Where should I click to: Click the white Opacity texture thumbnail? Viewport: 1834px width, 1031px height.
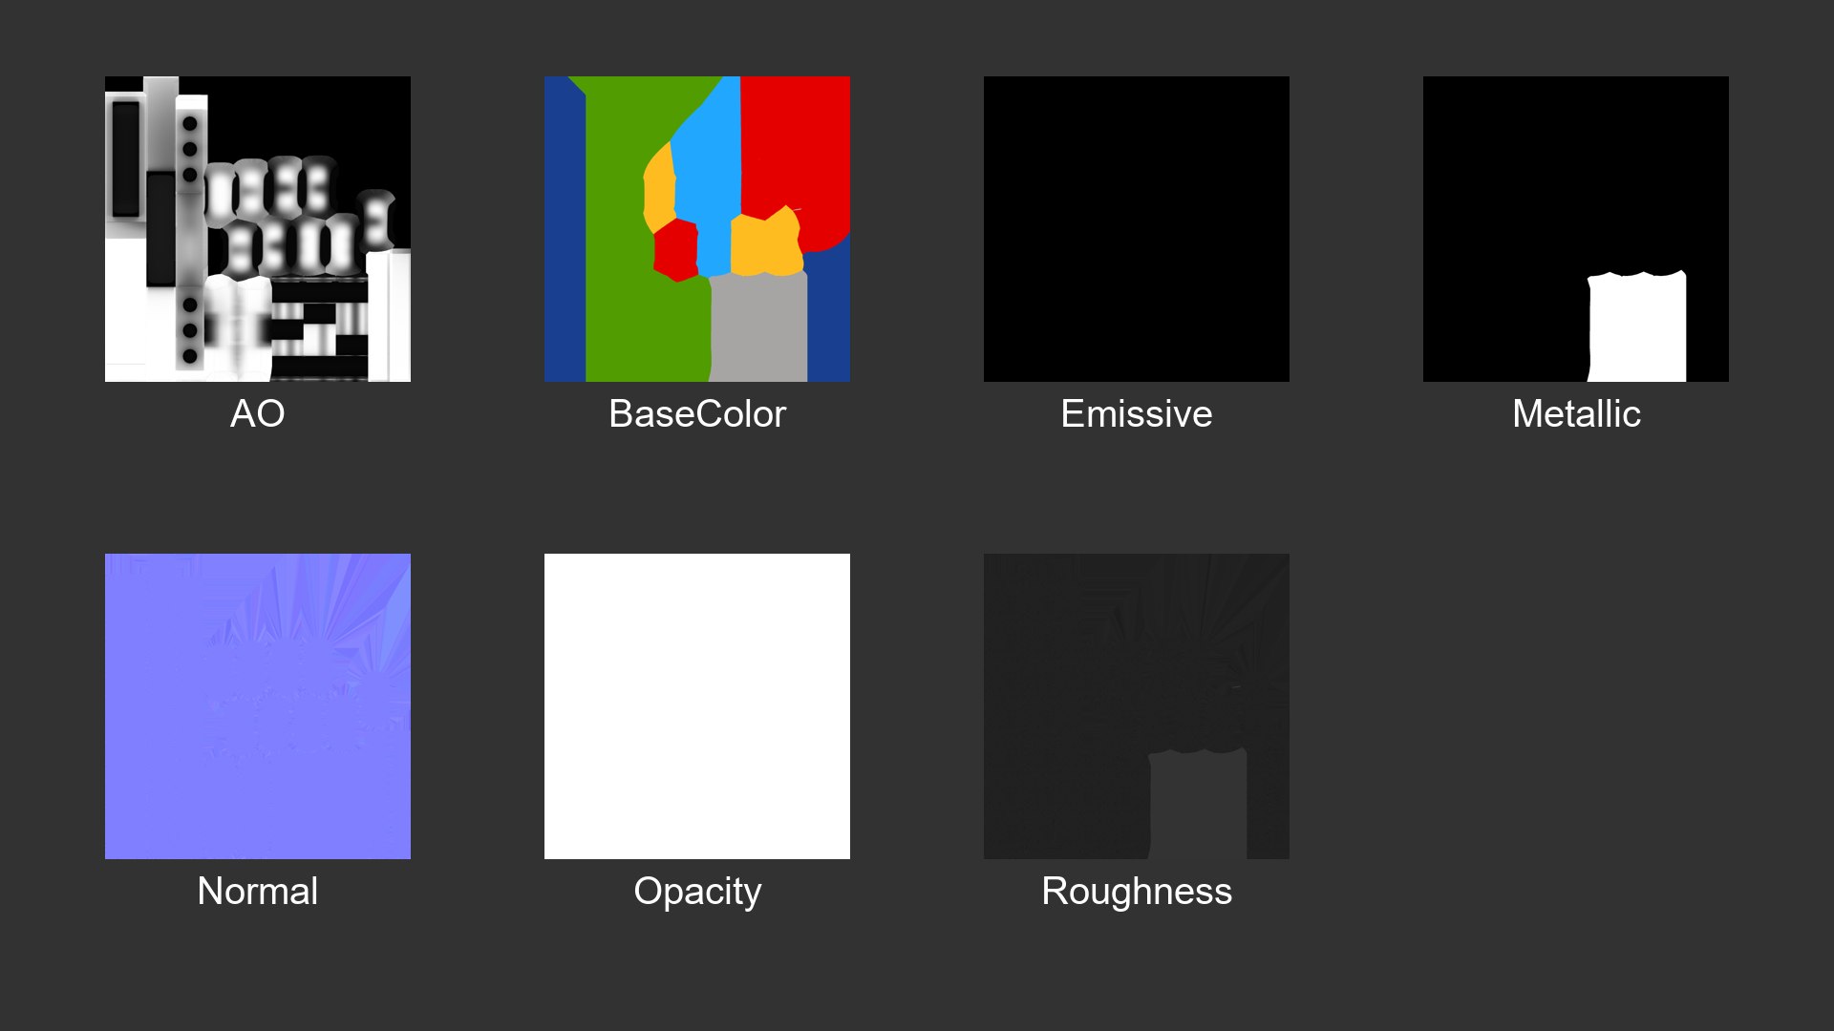[697, 706]
